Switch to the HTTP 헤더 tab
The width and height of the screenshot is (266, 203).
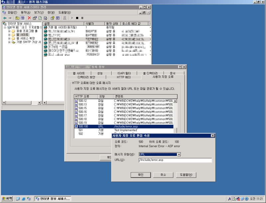click(124, 77)
